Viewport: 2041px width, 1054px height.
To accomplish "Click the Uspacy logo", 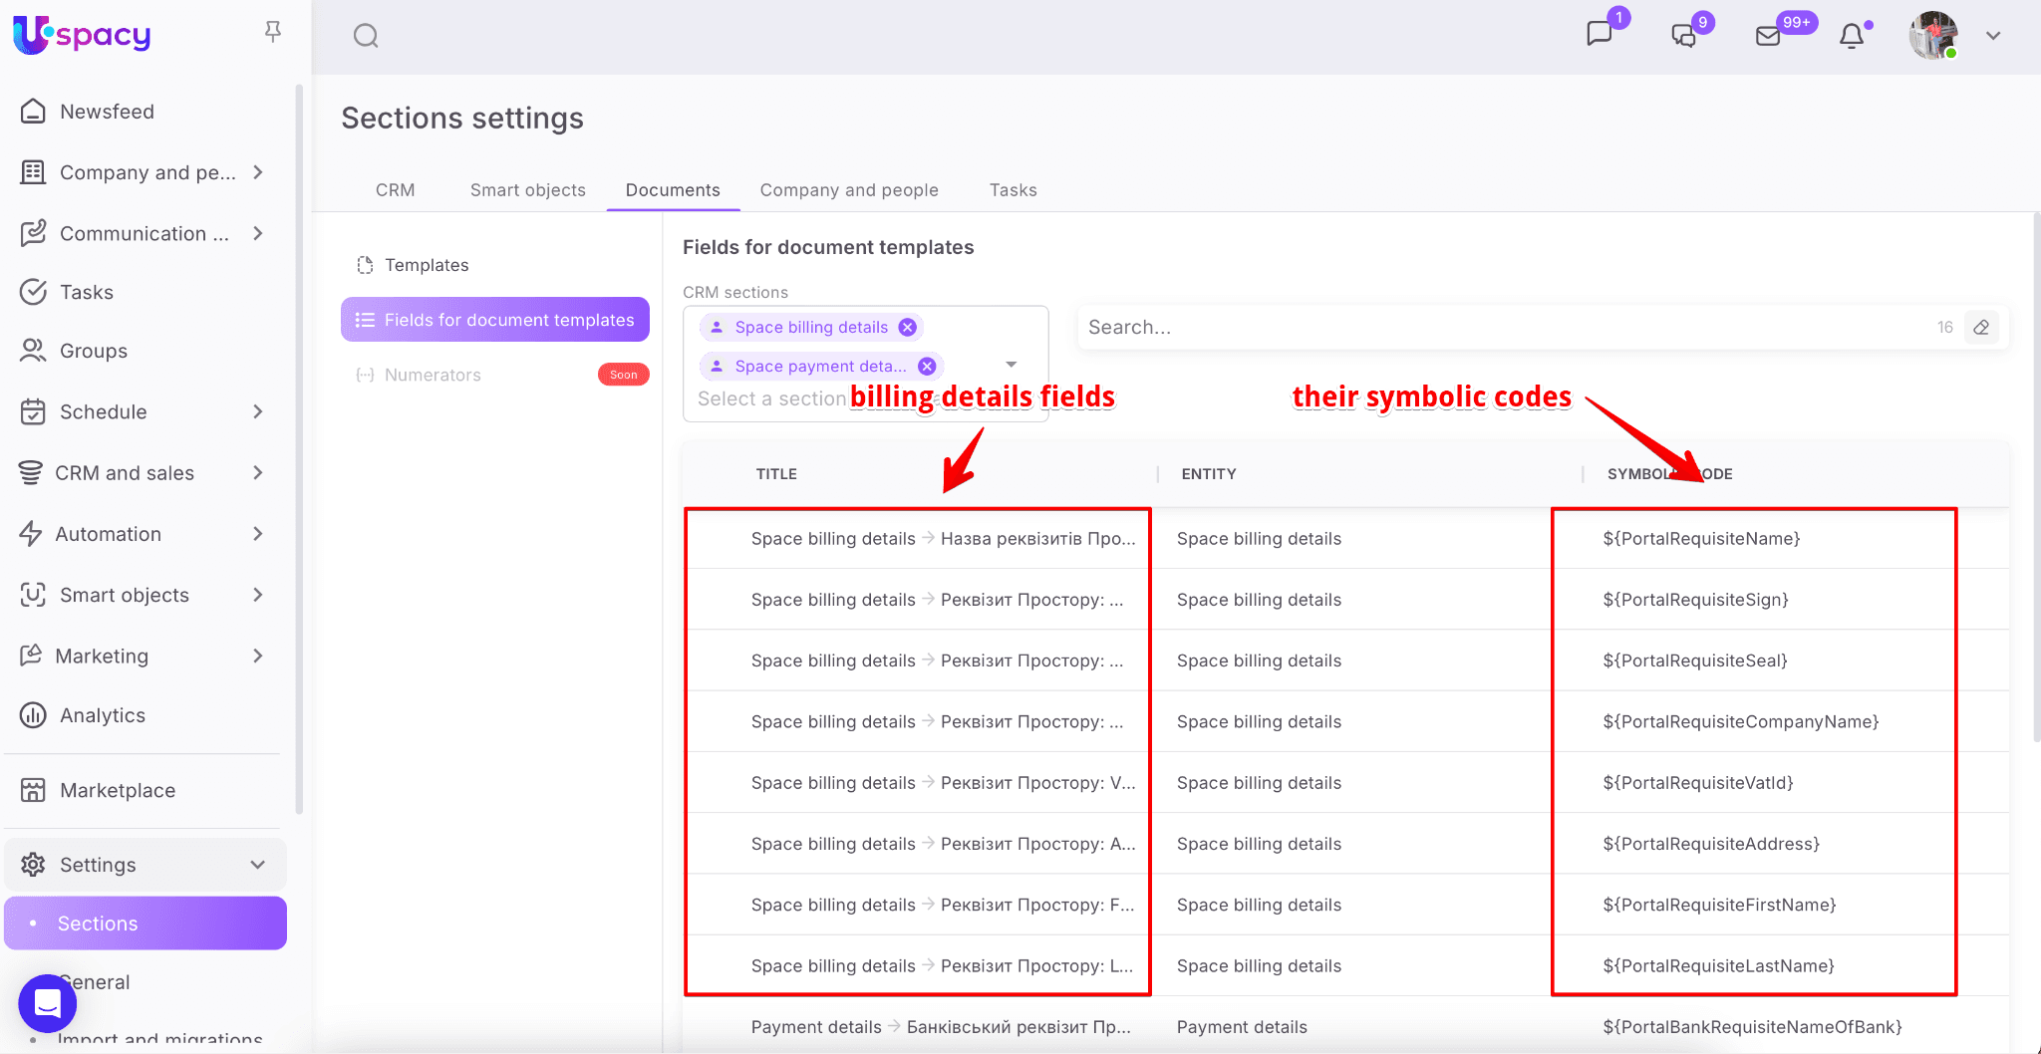I will click(x=82, y=35).
